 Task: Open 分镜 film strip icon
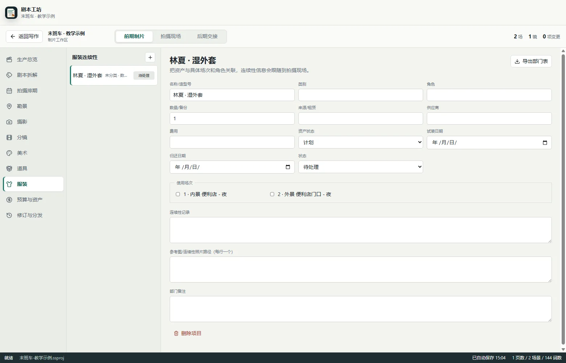click(x=9, y=137)
